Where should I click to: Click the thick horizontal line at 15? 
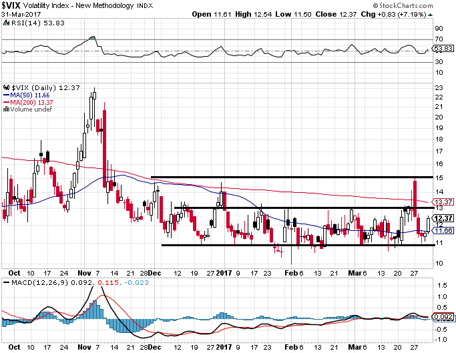[292, 177]
